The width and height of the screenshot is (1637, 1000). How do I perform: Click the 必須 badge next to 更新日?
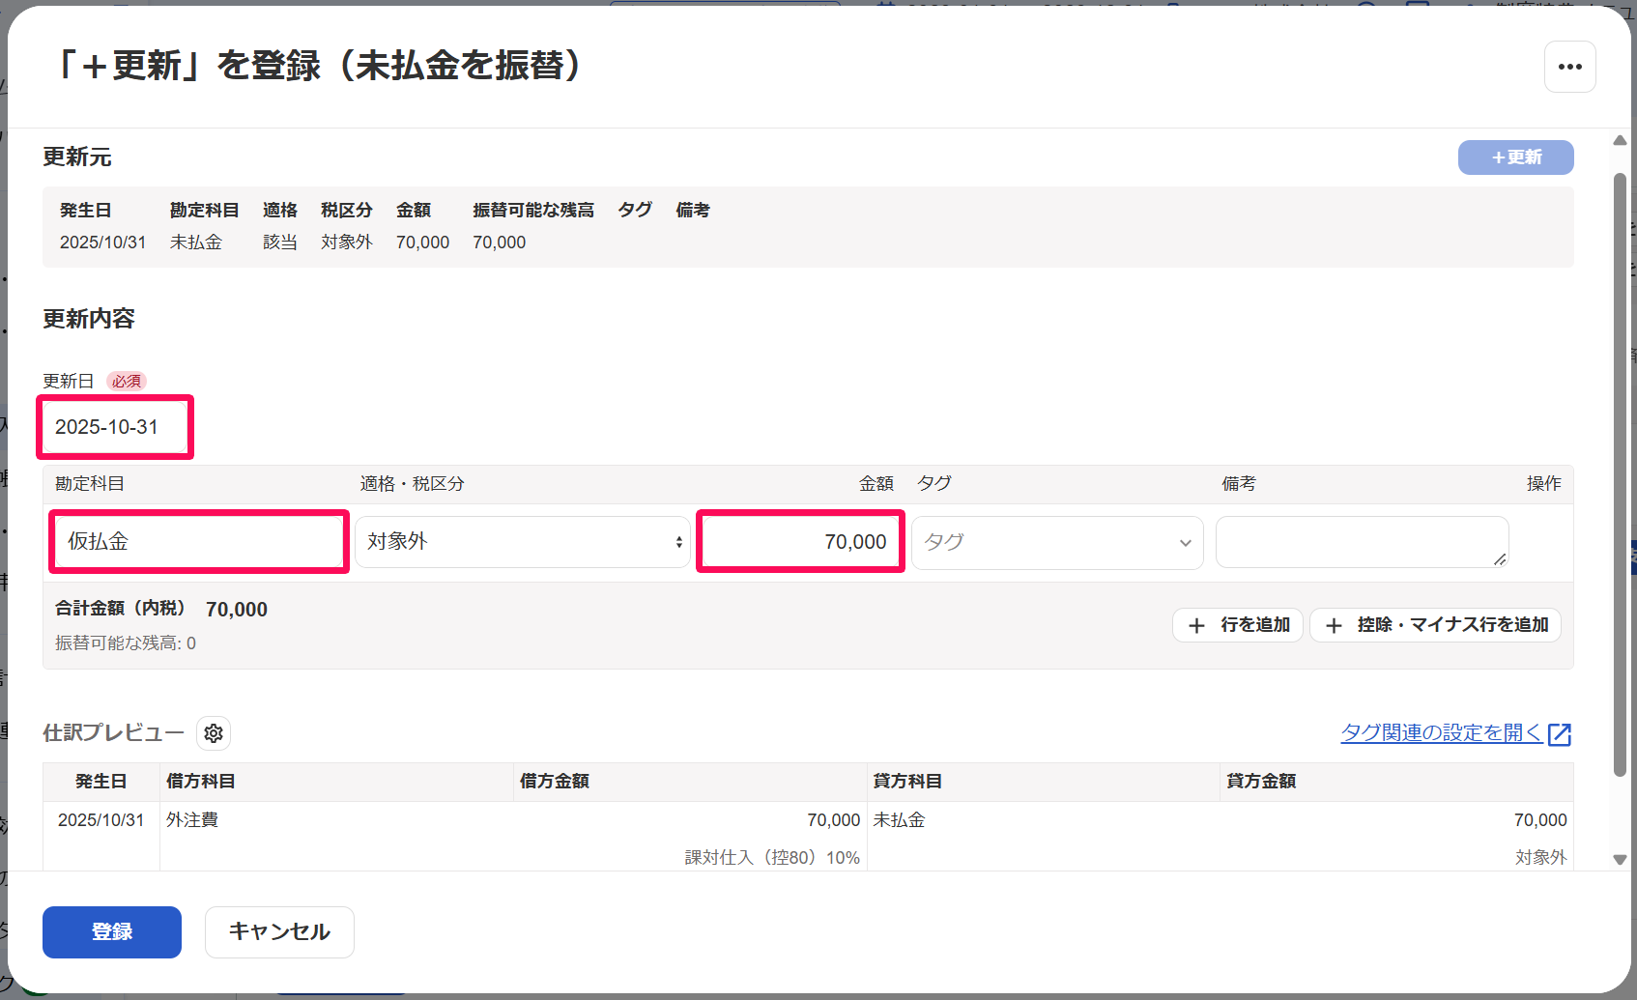pyautogui.click(x=127, y=381)
